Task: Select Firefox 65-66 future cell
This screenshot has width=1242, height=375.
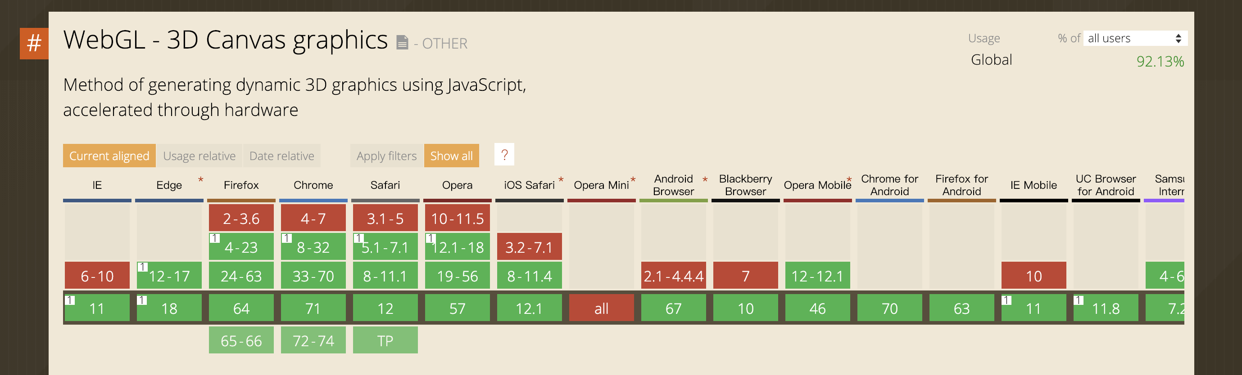Action: (x=241, y=340)
